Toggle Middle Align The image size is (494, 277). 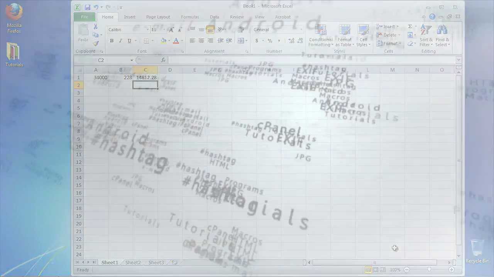tap(201, 30)
